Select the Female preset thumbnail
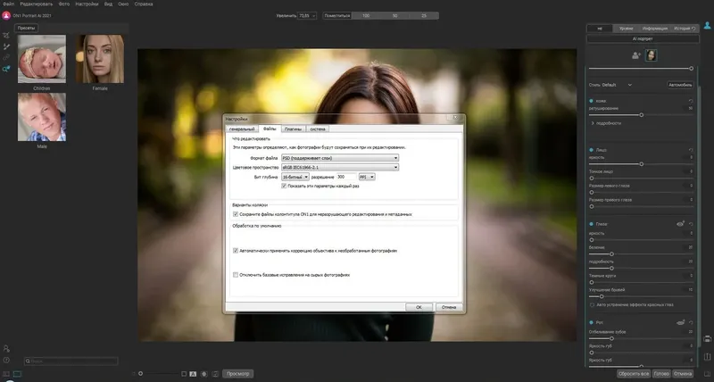The height and width of the screenshot is (382, 714). 100,59
